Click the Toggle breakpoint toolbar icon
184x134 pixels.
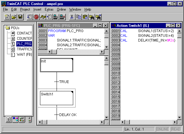(x=49, y=17)
